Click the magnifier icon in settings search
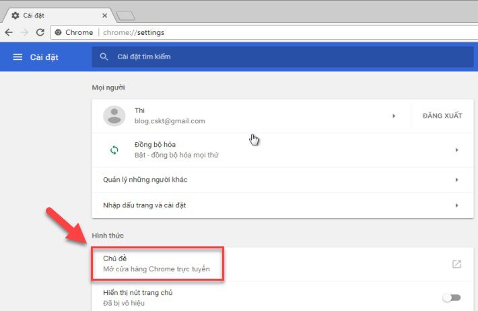478x311 pixels. (104, 57)
